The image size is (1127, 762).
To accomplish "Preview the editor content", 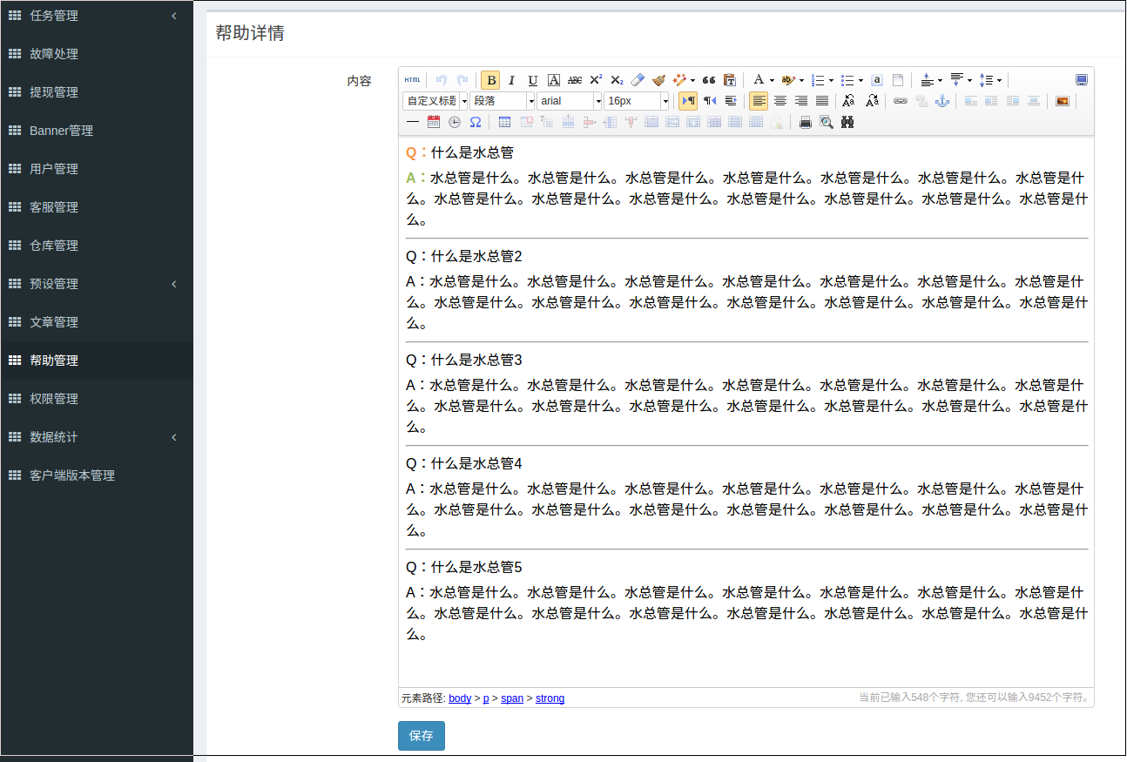I will (827, 122).
